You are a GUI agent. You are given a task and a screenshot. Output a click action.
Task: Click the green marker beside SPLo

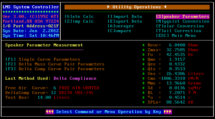point(143,102)
